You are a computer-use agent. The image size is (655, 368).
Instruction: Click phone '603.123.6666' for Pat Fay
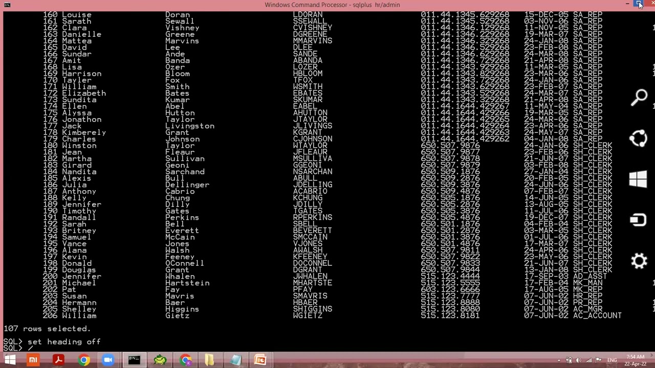450,289
